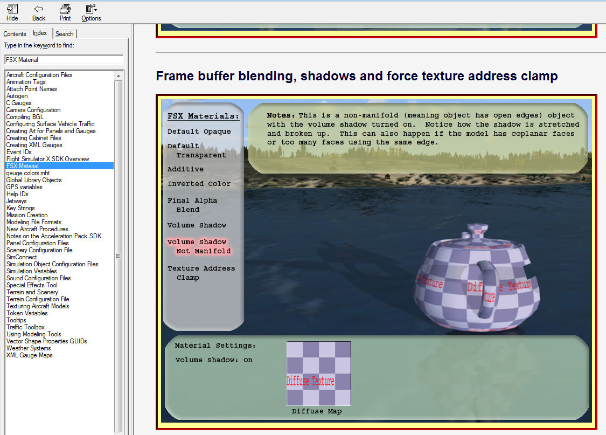Select 'SimConnect' index entry
The height and width of the screenshot is (435, 606).
[x=22, y=257]
